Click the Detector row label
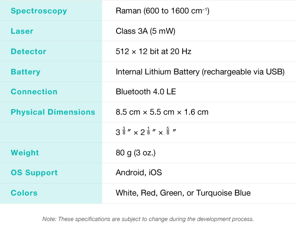 [x=29, y=52]
